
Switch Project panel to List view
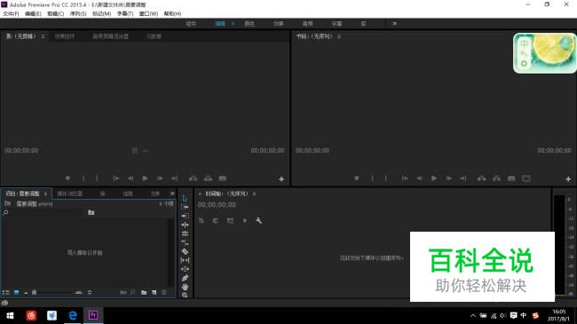tap(6, 292)
